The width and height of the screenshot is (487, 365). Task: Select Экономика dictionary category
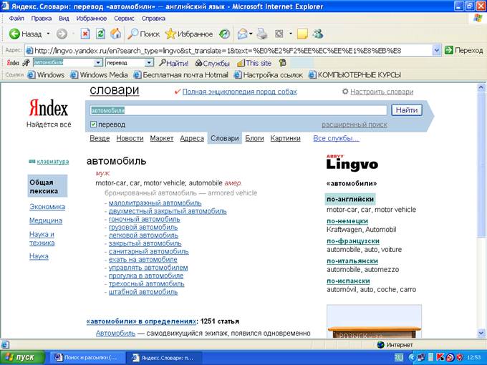[47, 207]
